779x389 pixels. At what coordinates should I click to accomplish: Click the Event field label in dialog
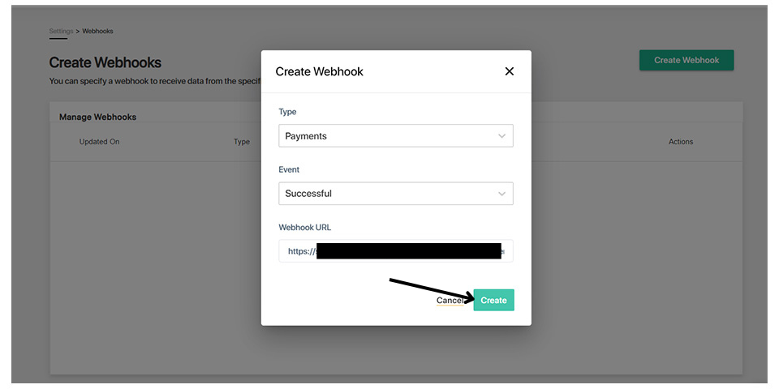click(x=289, y=170)
